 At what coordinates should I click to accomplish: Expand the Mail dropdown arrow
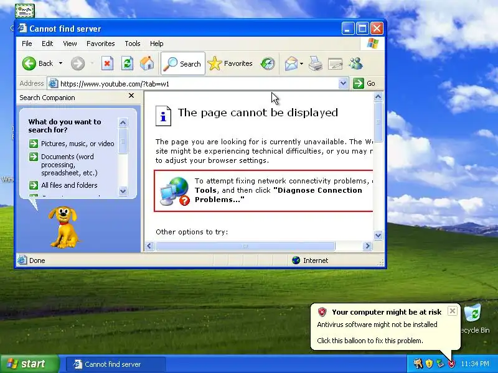pyautogui.click(x=301, y=63)
